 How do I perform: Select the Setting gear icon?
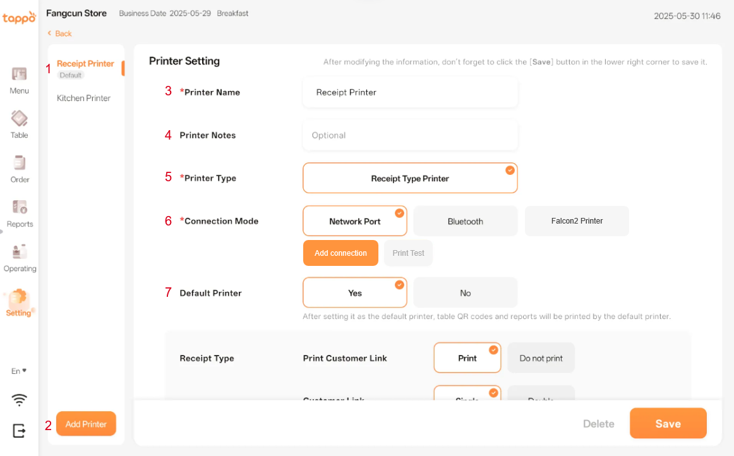tap(19, 297)
